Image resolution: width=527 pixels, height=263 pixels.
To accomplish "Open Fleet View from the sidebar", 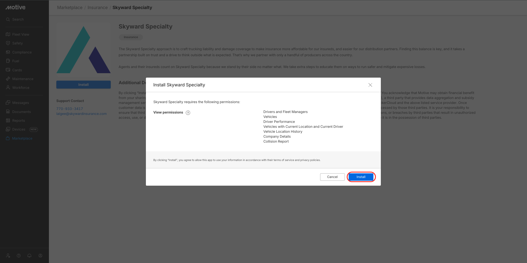I will coord(21,35).
